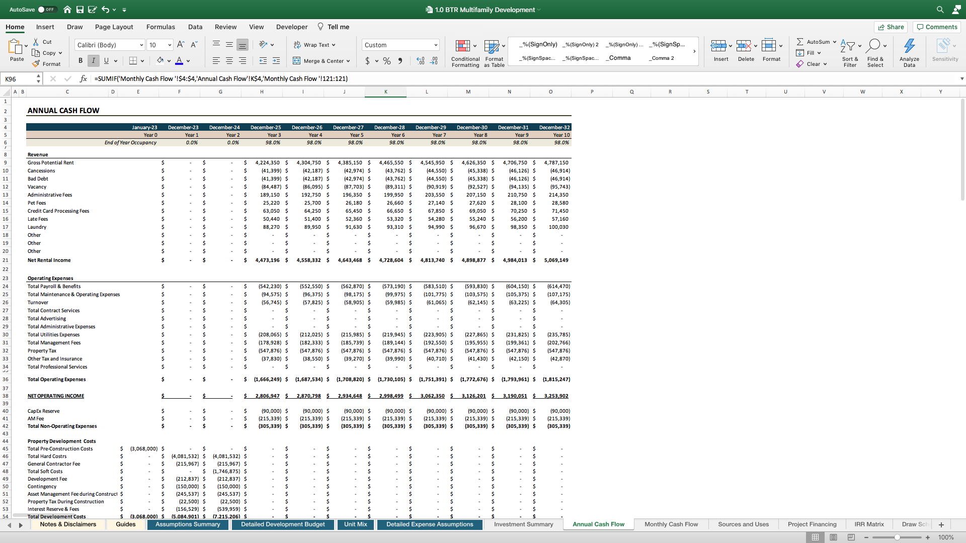Click the Home icon in title bar
966x543 pixels.
[67, 10]
